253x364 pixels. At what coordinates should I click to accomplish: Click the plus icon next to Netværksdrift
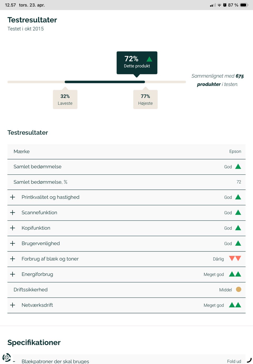(x=13, y=305)
